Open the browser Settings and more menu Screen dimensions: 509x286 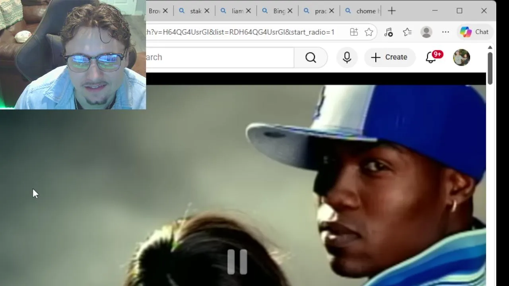pyautogui.click(x=445, y=32)
